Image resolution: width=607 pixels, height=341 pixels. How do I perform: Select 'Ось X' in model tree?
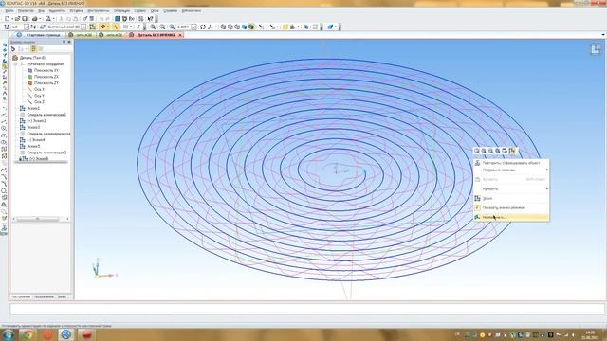pos(39,89)
